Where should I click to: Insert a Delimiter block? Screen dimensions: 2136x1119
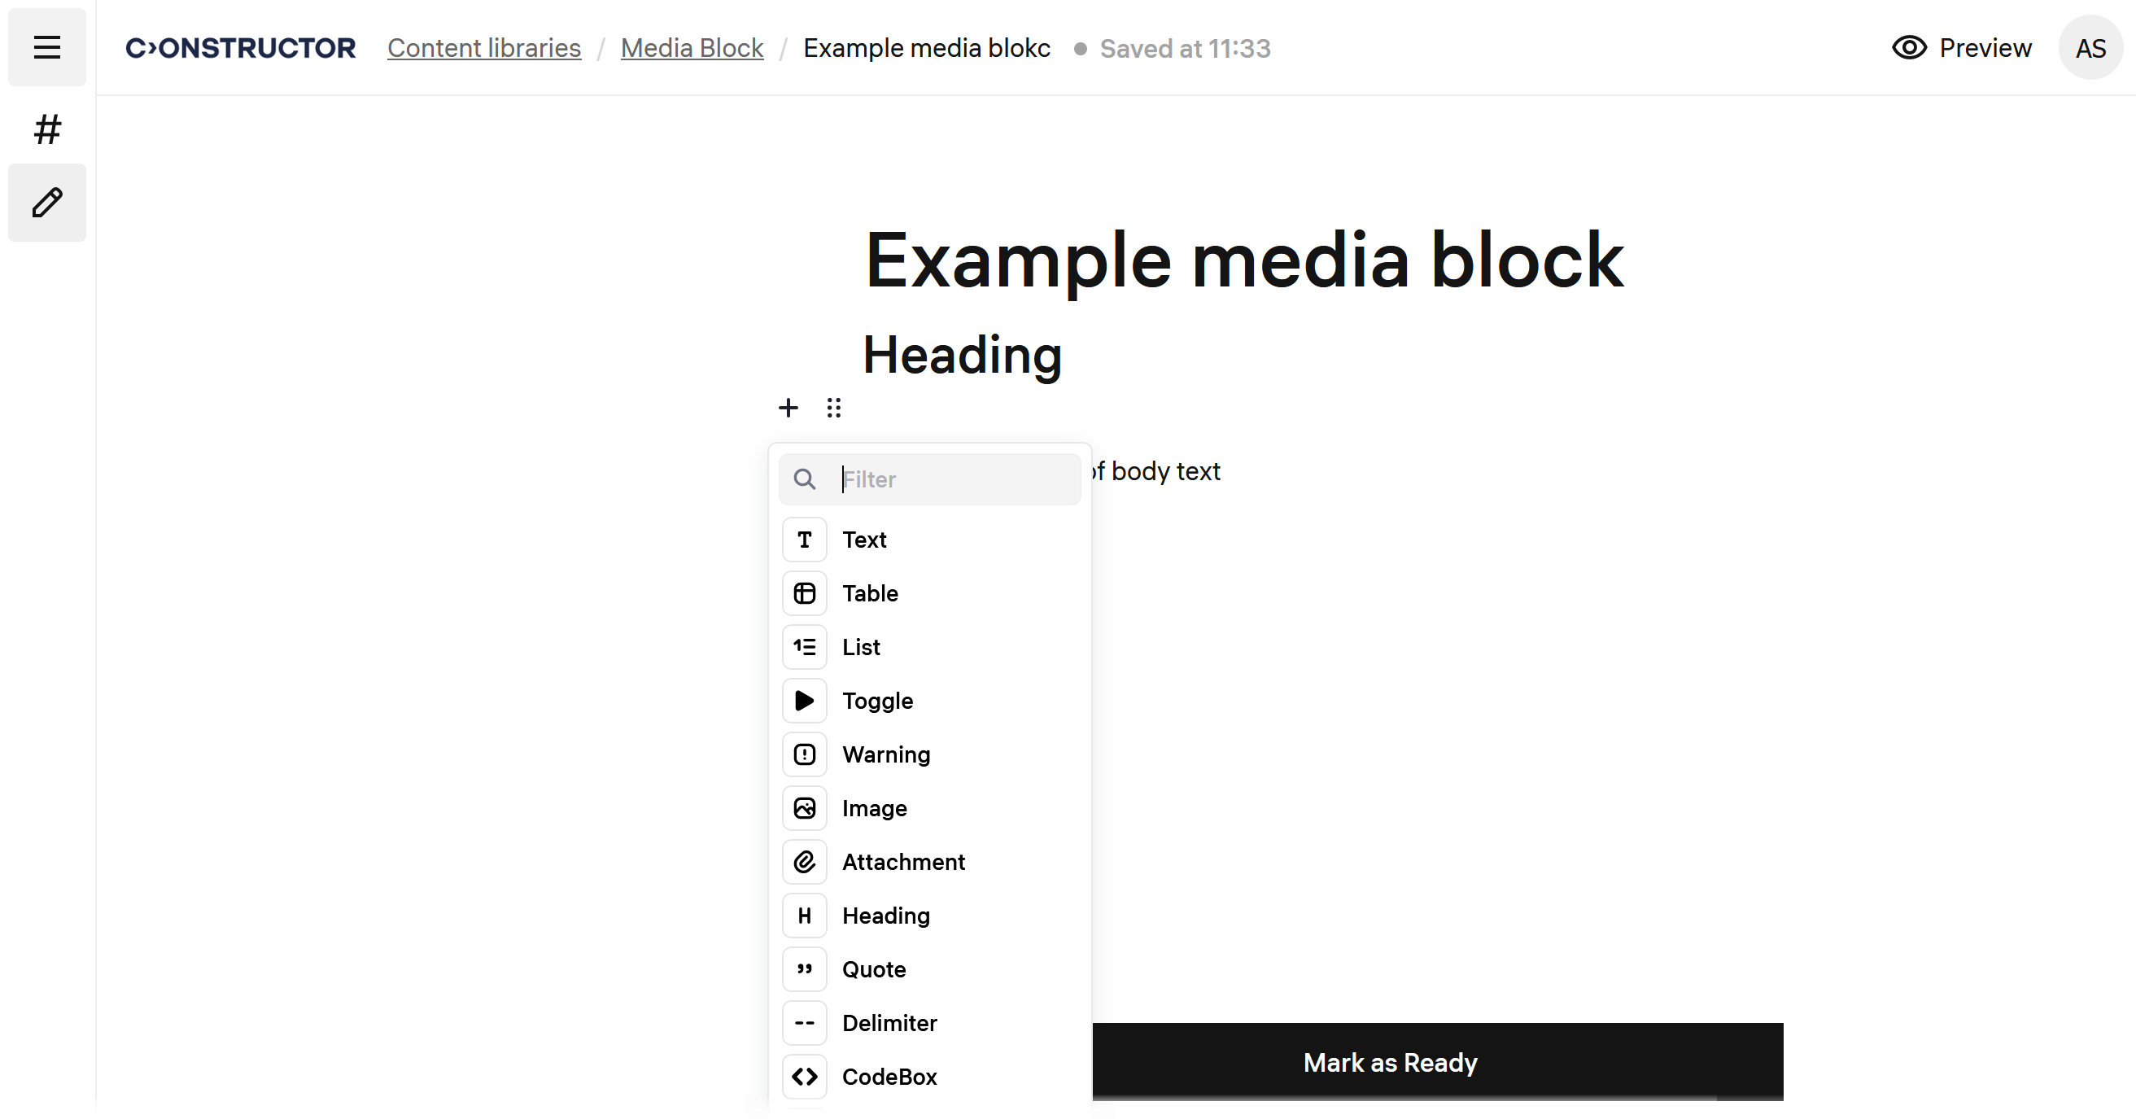[x=889, y=1023]
